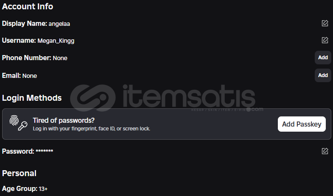Click the fingerprint login description text
Image resolution: width=333 pixels, height=196 pixels.
tap(92, 129)
